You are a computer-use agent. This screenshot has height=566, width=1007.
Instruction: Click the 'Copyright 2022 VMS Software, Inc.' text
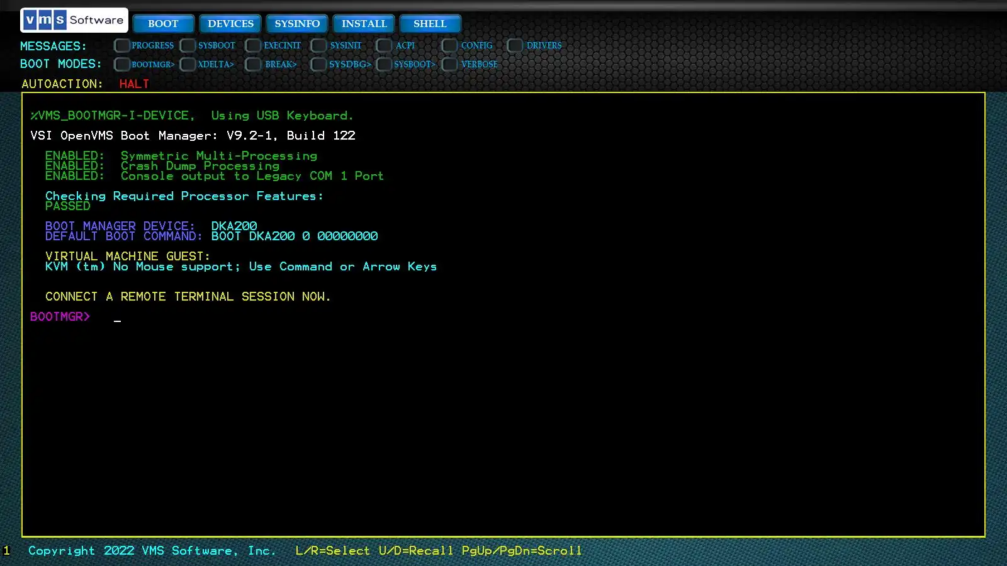point(152,551)
